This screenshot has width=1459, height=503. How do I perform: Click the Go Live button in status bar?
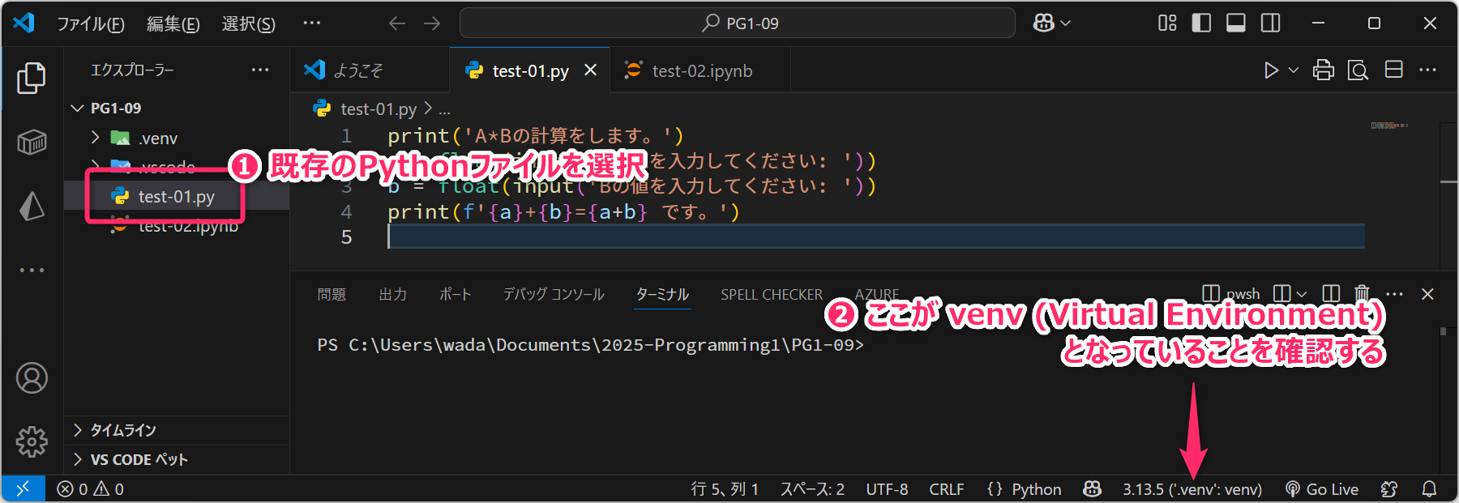pos(1322,489)
